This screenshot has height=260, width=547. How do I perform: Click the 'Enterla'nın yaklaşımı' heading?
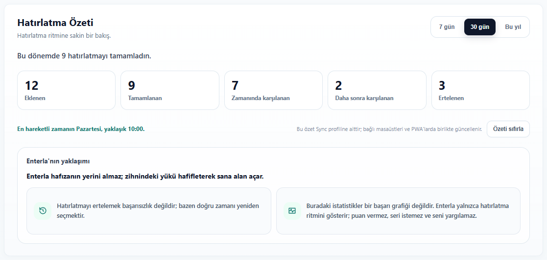coord(58,161)
